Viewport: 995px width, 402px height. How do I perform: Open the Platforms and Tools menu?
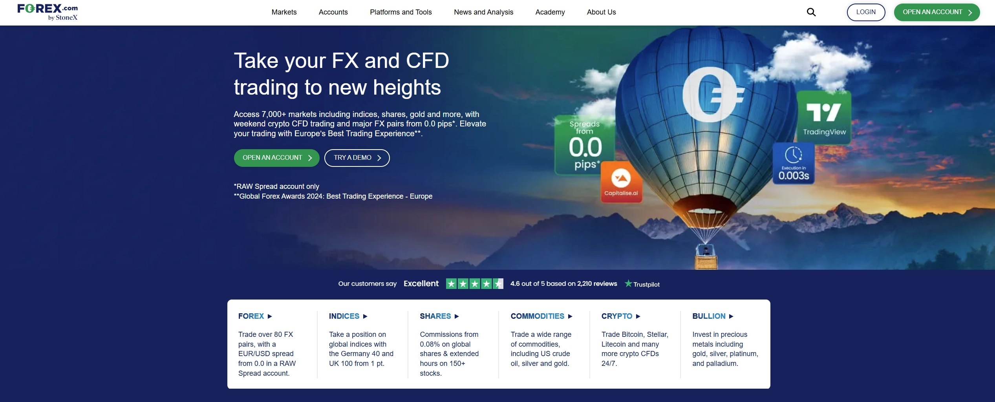(x=401, y=12)
